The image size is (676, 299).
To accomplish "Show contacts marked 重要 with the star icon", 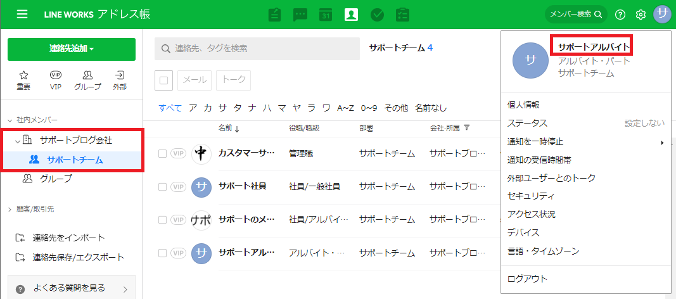I will tap(23, 80).
